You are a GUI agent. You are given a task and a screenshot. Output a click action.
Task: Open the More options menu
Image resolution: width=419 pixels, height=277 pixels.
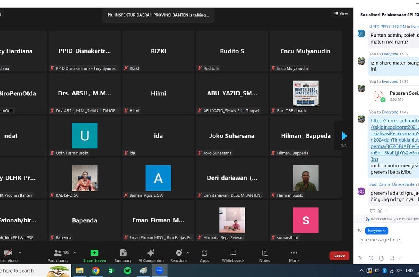coord(294,255)
